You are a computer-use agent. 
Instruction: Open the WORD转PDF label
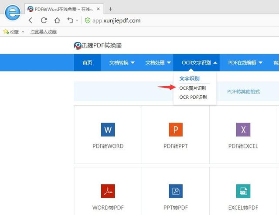108,208
